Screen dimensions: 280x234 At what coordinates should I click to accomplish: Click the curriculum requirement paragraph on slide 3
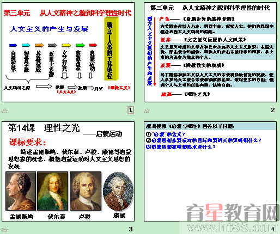[70, 159]
